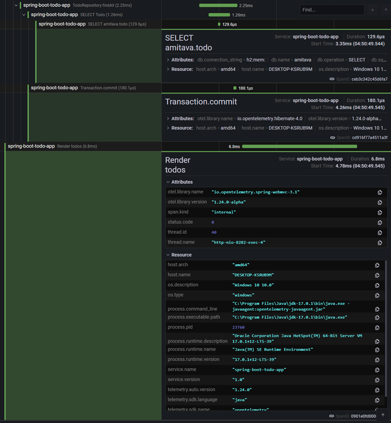The image size is (391, 423).
Task: Click the copy icon beside thread.name attribute
Action: tap(379, 242)
